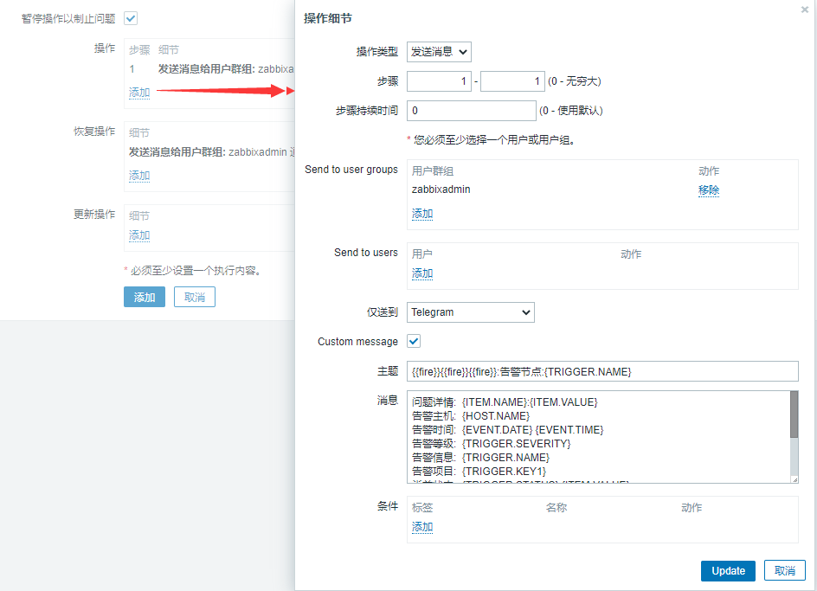Remove zabbixadmin user group via 移除

tap(709, 190)
